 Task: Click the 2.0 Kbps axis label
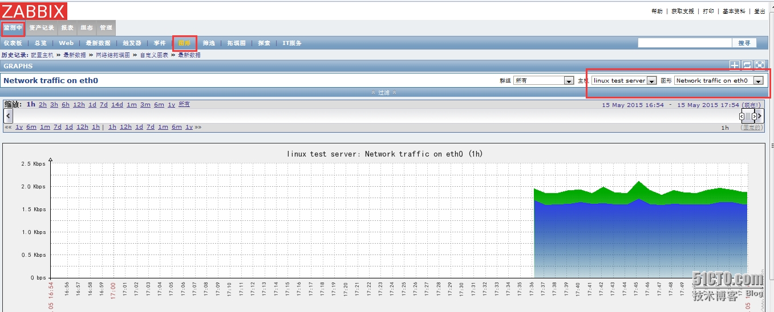[34, 187]
